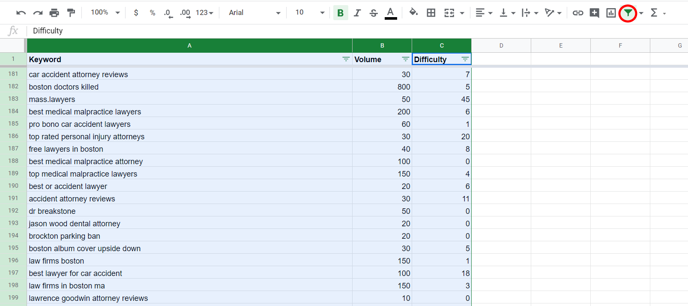The height and width of the screenshot is (306, 688).
Task: Toggle bold formatting
Action: [341, 13]
